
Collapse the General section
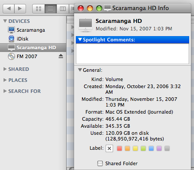click(x=80, y=70)
